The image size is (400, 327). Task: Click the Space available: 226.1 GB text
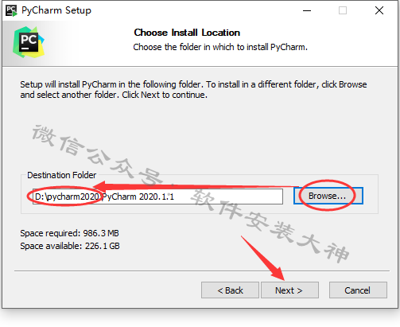[x=70, y=246]
